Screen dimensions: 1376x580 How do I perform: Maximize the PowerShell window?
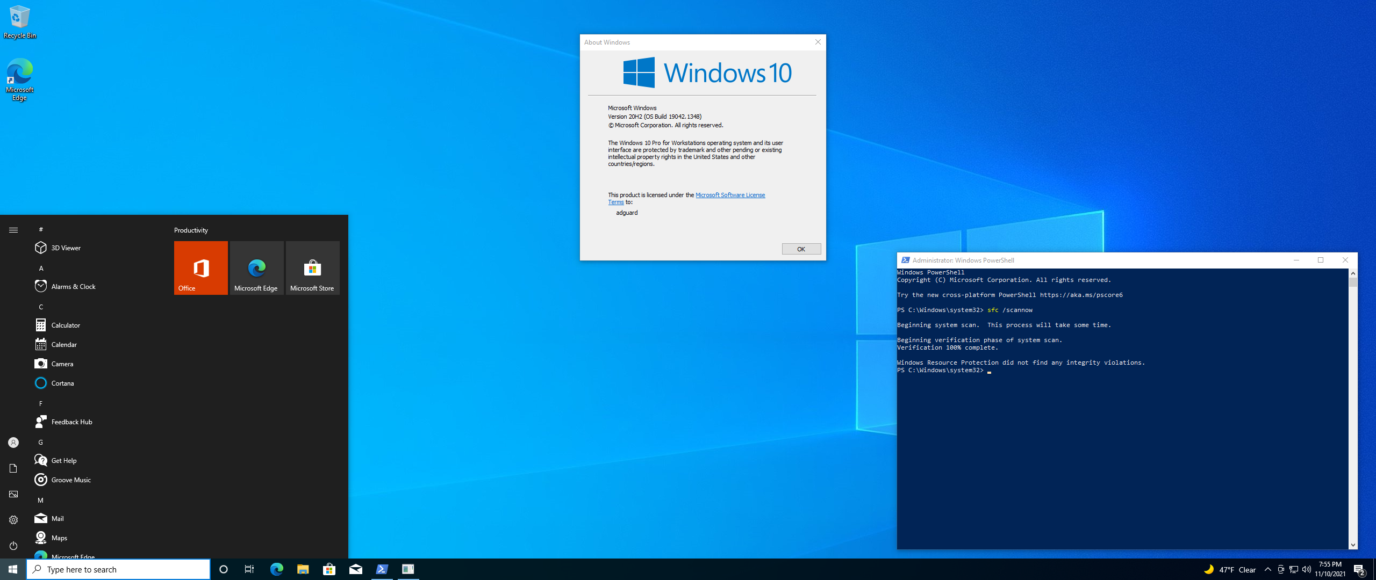(x=1321, y=260)
